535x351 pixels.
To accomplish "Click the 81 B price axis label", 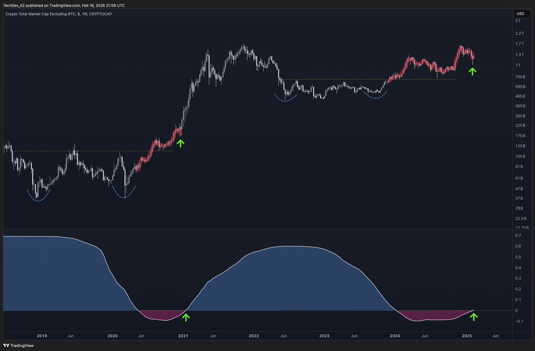I will point(519,167).
